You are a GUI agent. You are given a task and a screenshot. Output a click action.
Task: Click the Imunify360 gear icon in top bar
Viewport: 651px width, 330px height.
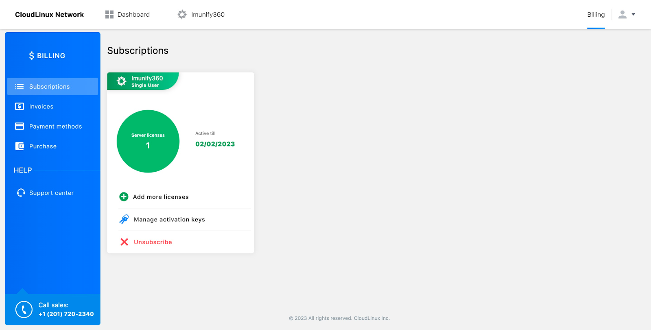tap(182, 14)
